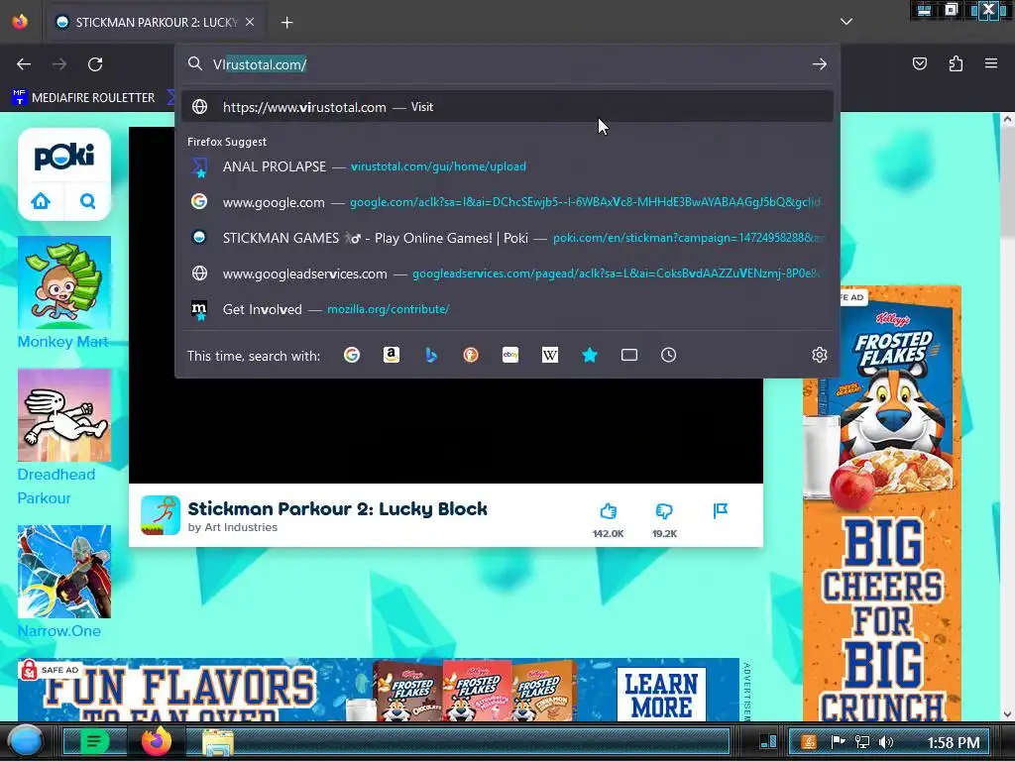Screen dimensions: 1015x761
Task: Open the Pocket save icon
Action: pyautogui.click(x=919, y=63)
